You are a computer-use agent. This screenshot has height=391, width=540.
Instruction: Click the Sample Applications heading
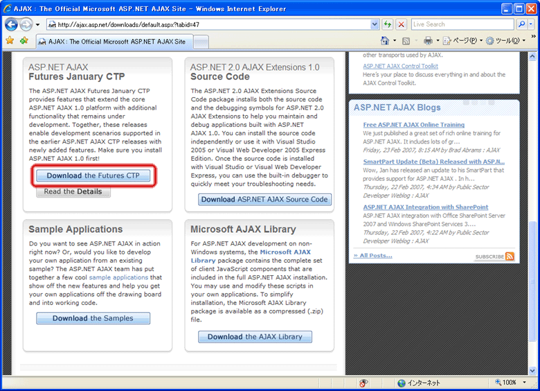click(75, 229)
